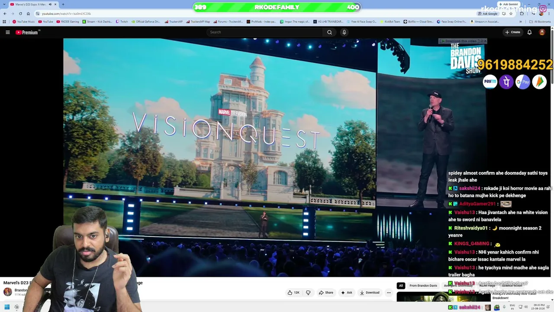The height and width of the screenshot is (312, 554).
Task: Click the Ask button under the video
Action: pos(347,292)
